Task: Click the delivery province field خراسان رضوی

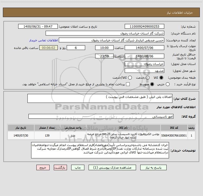Action: 144,64
